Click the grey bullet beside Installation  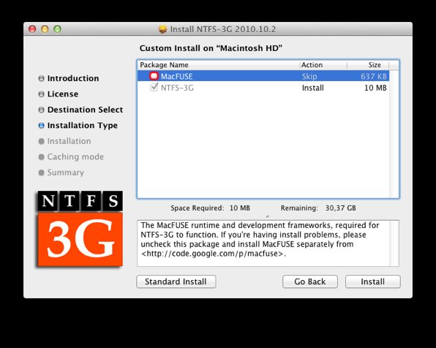(x=41, y=141)
